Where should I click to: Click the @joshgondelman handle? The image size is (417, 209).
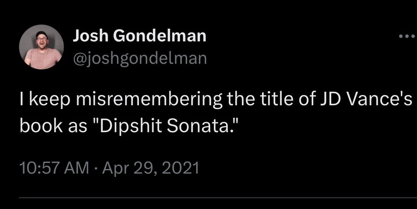(140, 59)
